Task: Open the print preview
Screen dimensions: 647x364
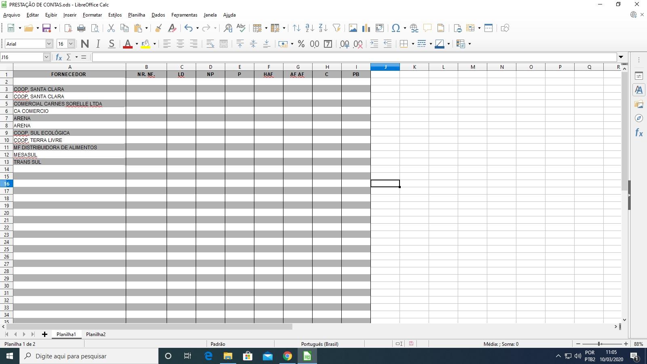Action: point(95,28)
